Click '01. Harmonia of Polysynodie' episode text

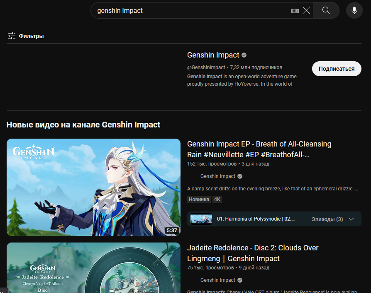pos(256,219)
